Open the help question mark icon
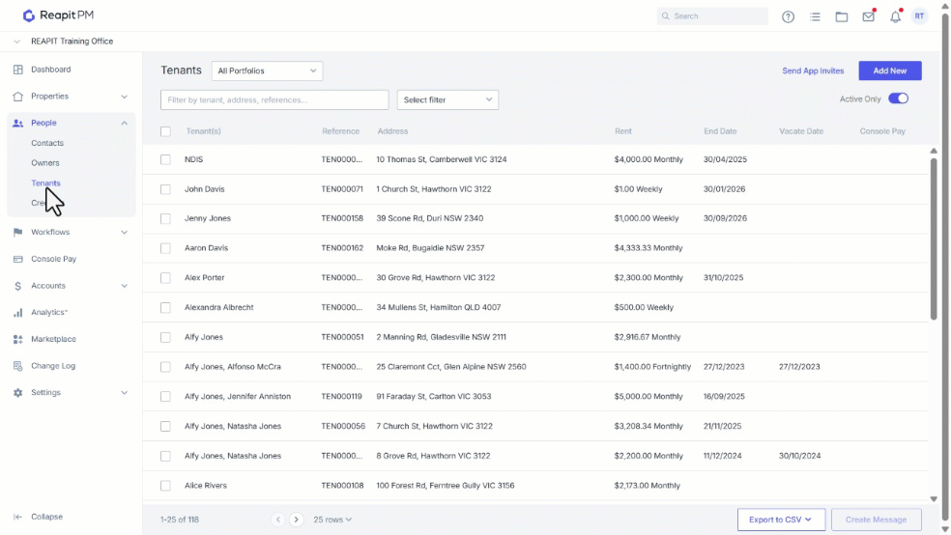 tap(788, 17)
